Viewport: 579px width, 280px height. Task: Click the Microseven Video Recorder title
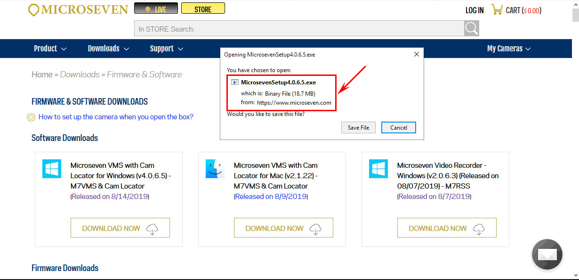pyautogui.click(x=448, y=176)
